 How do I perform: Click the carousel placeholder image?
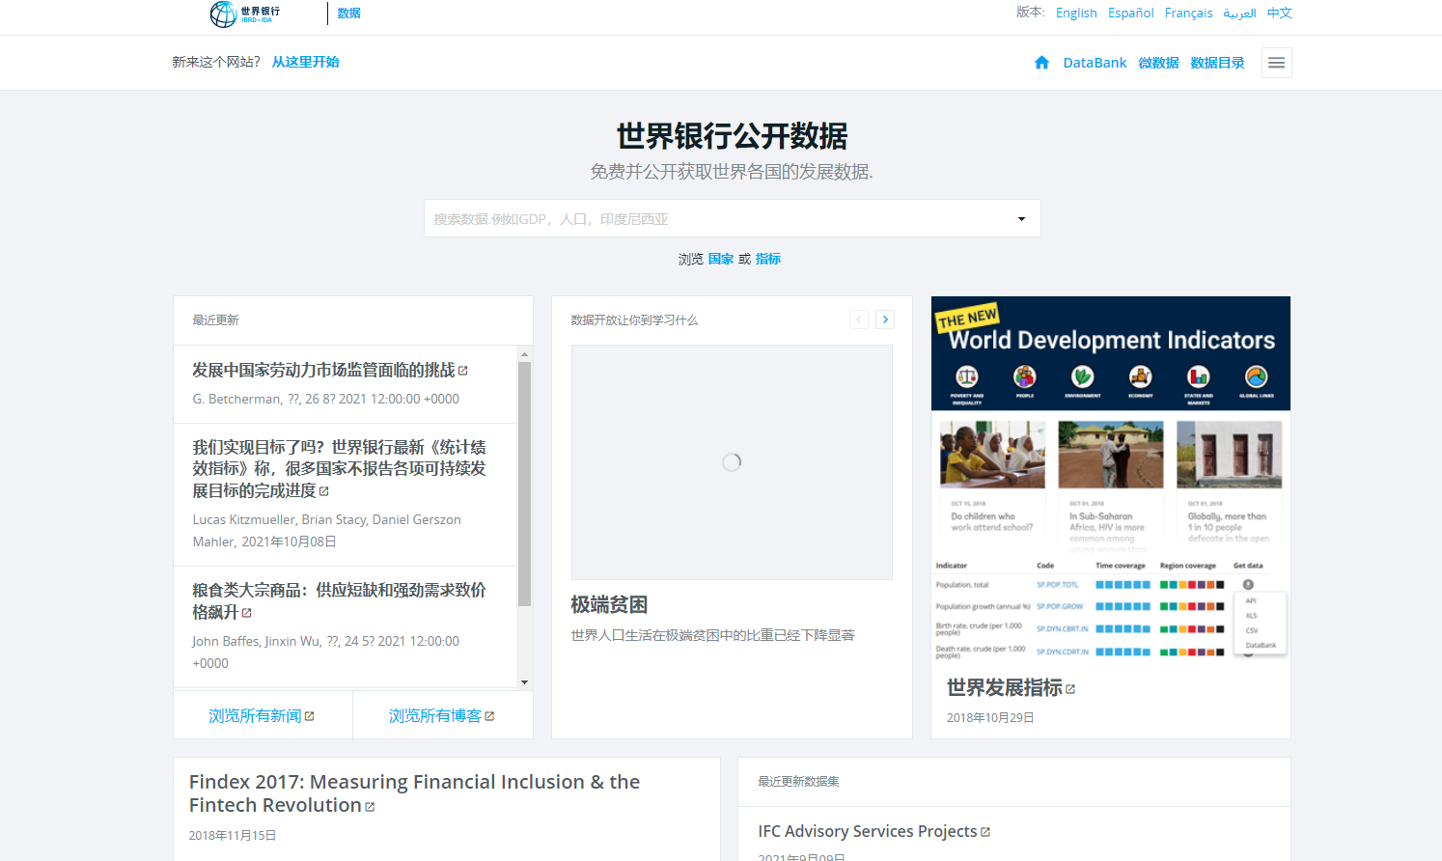pyautogui.click(x=732, y=462)
